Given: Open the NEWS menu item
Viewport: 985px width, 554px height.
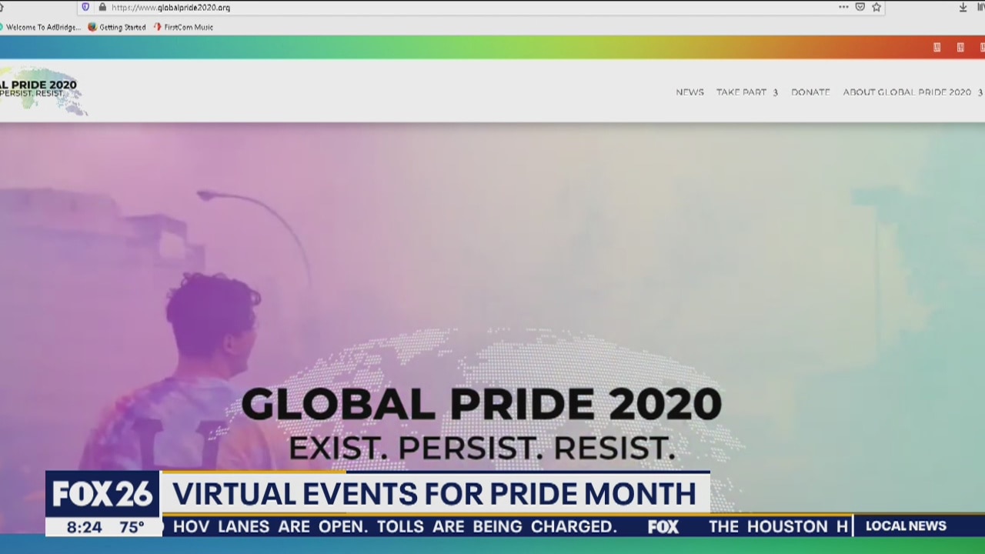Looking at the screenshot, I should click(x=689, y=92).
